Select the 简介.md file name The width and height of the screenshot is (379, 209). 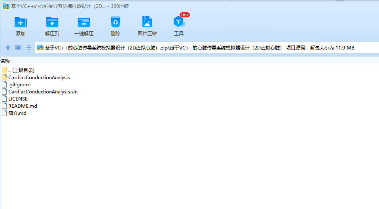17,113
